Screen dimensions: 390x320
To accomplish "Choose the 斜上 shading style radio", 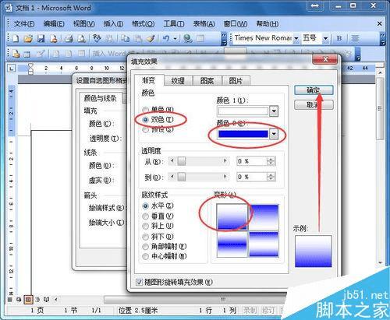I will coord(146,227).
